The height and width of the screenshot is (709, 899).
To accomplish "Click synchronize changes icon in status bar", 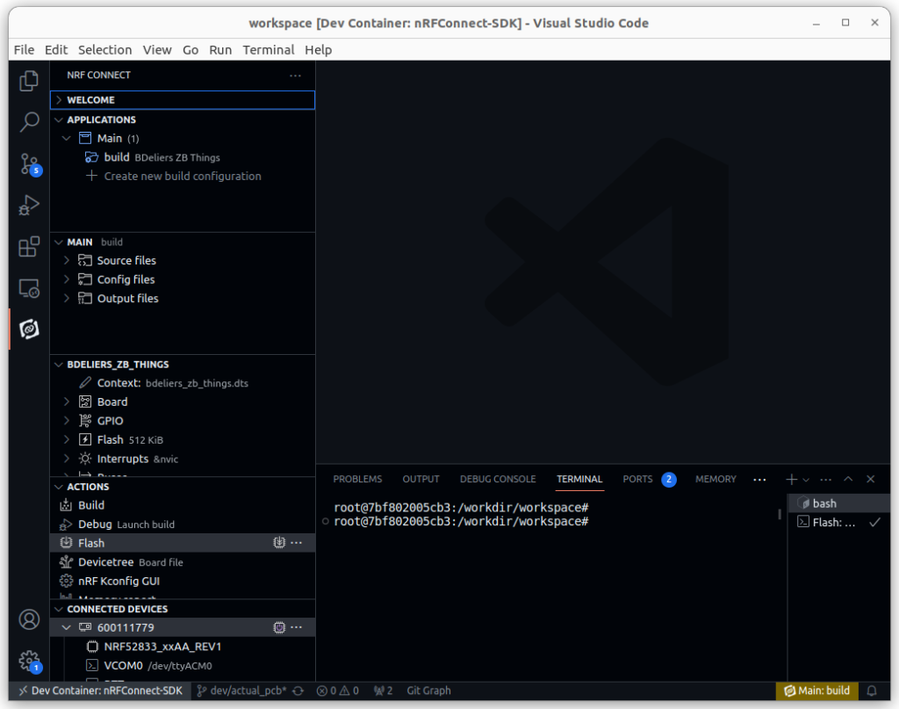I will pyautogui.click(x=298, y=691).
